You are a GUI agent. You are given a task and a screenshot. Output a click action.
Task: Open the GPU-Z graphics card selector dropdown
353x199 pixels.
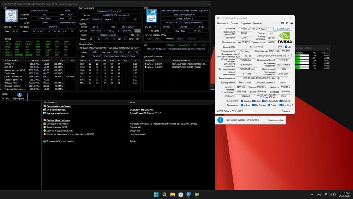(235, 111)
